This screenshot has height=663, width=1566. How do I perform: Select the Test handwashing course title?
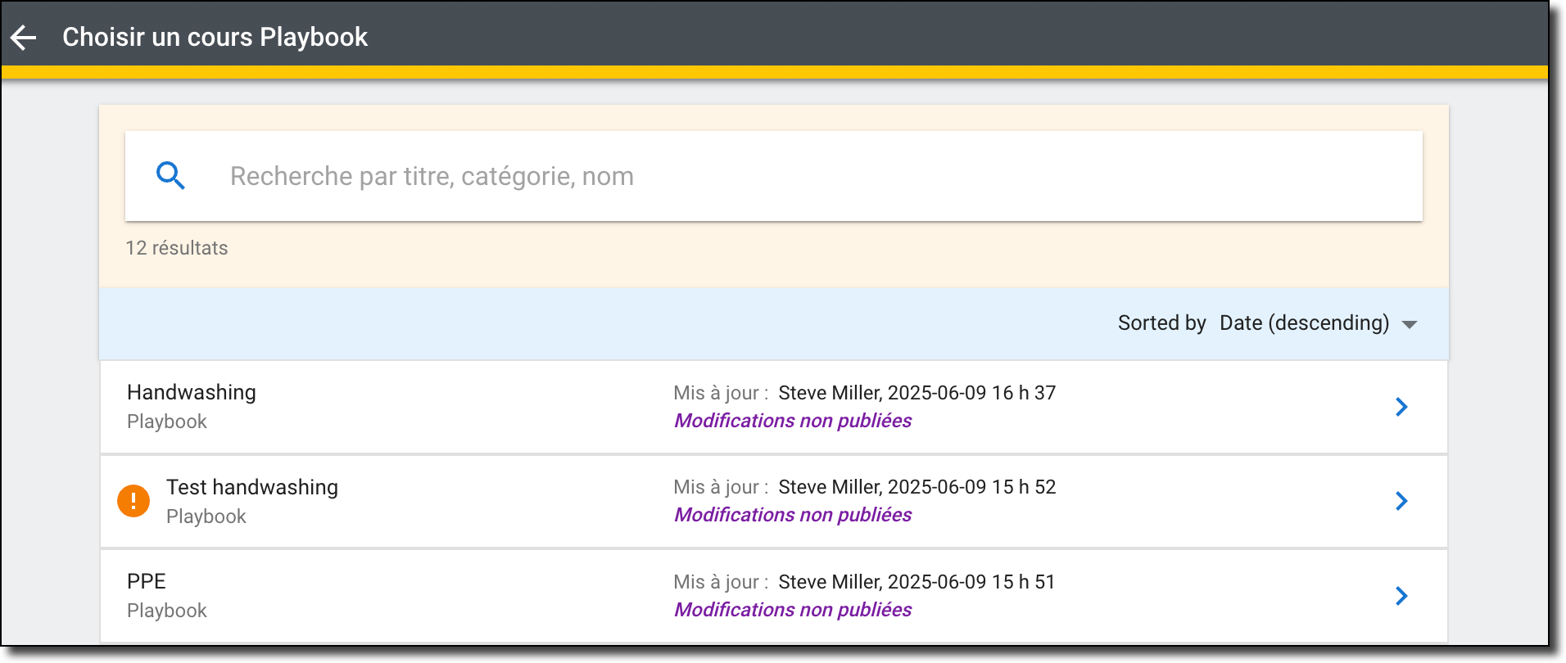pyautogui.click(x=252, y=487)
